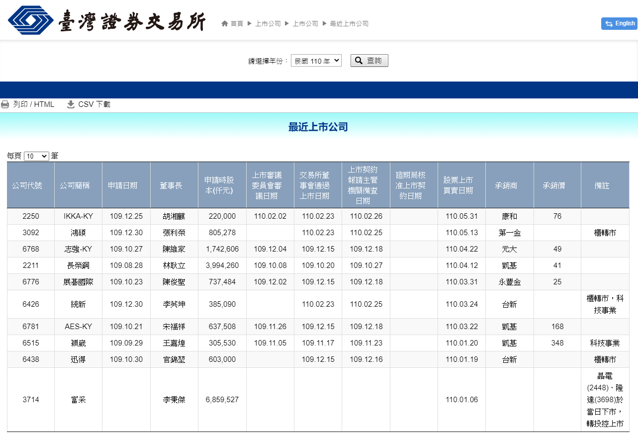Click chairman name 李秉傑

coord(174,400)
